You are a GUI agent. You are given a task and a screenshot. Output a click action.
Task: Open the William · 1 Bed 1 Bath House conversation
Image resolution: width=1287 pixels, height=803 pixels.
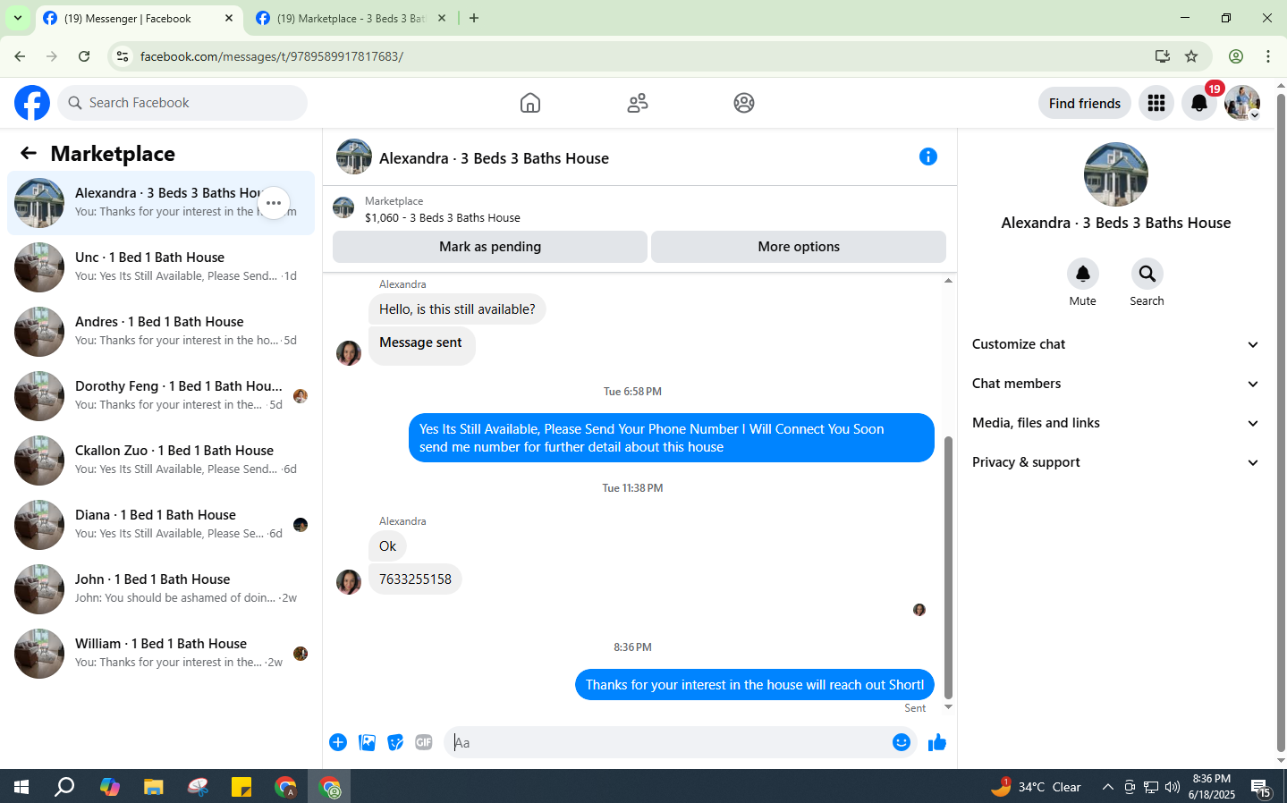161,654
